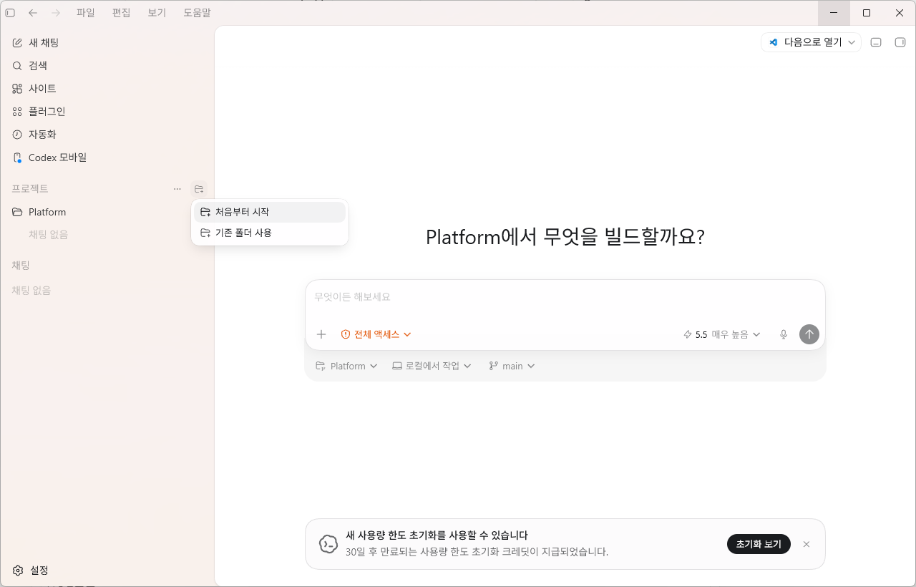The image size is (916, 587).
Task: Click 채팅 없음 under Platform project
Action: tap(49, 235)
